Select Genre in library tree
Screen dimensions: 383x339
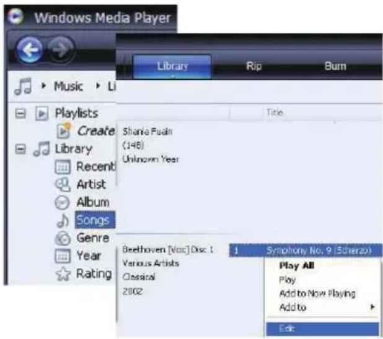coord(93,238)
